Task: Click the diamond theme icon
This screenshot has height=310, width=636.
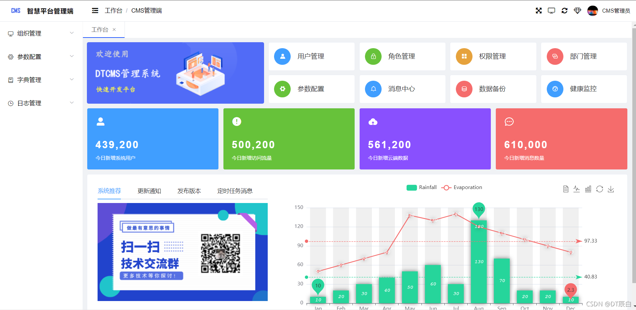Action: pyautogui.click(x=577, y=11)
